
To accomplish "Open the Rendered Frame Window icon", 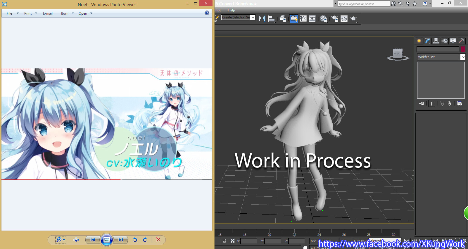I will [344, 19].
